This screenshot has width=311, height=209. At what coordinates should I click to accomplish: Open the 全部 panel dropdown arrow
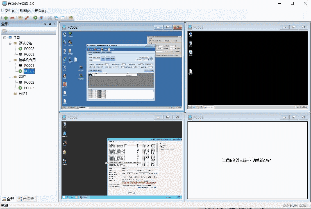pos(45,24)
